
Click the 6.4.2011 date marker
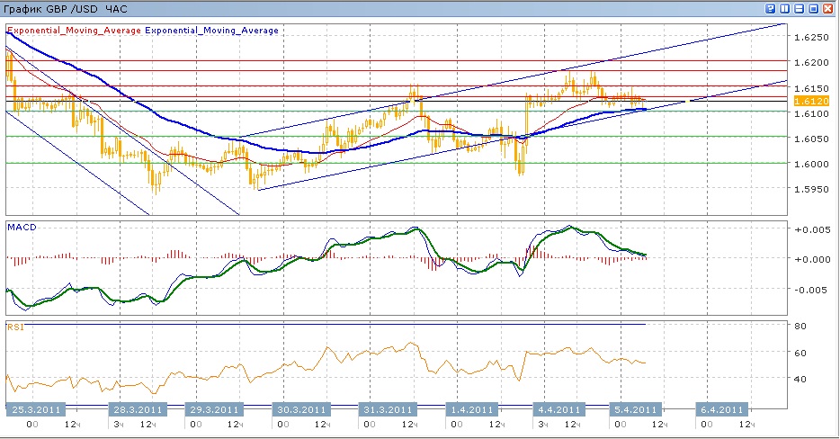tap(723, 409)
